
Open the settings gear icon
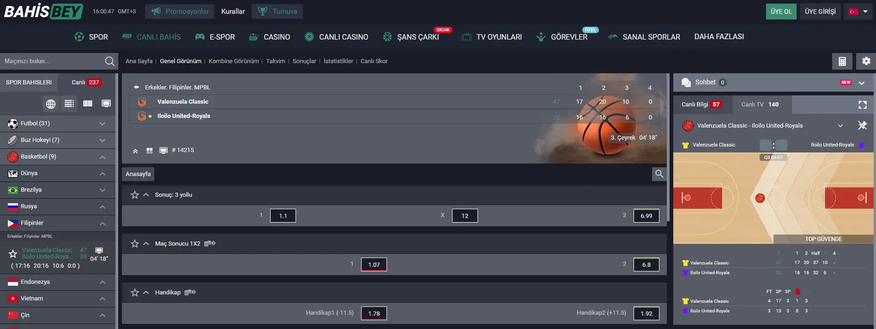pos(866,61)
